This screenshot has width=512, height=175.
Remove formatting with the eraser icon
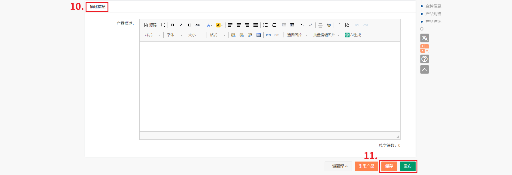pos(329,25)
